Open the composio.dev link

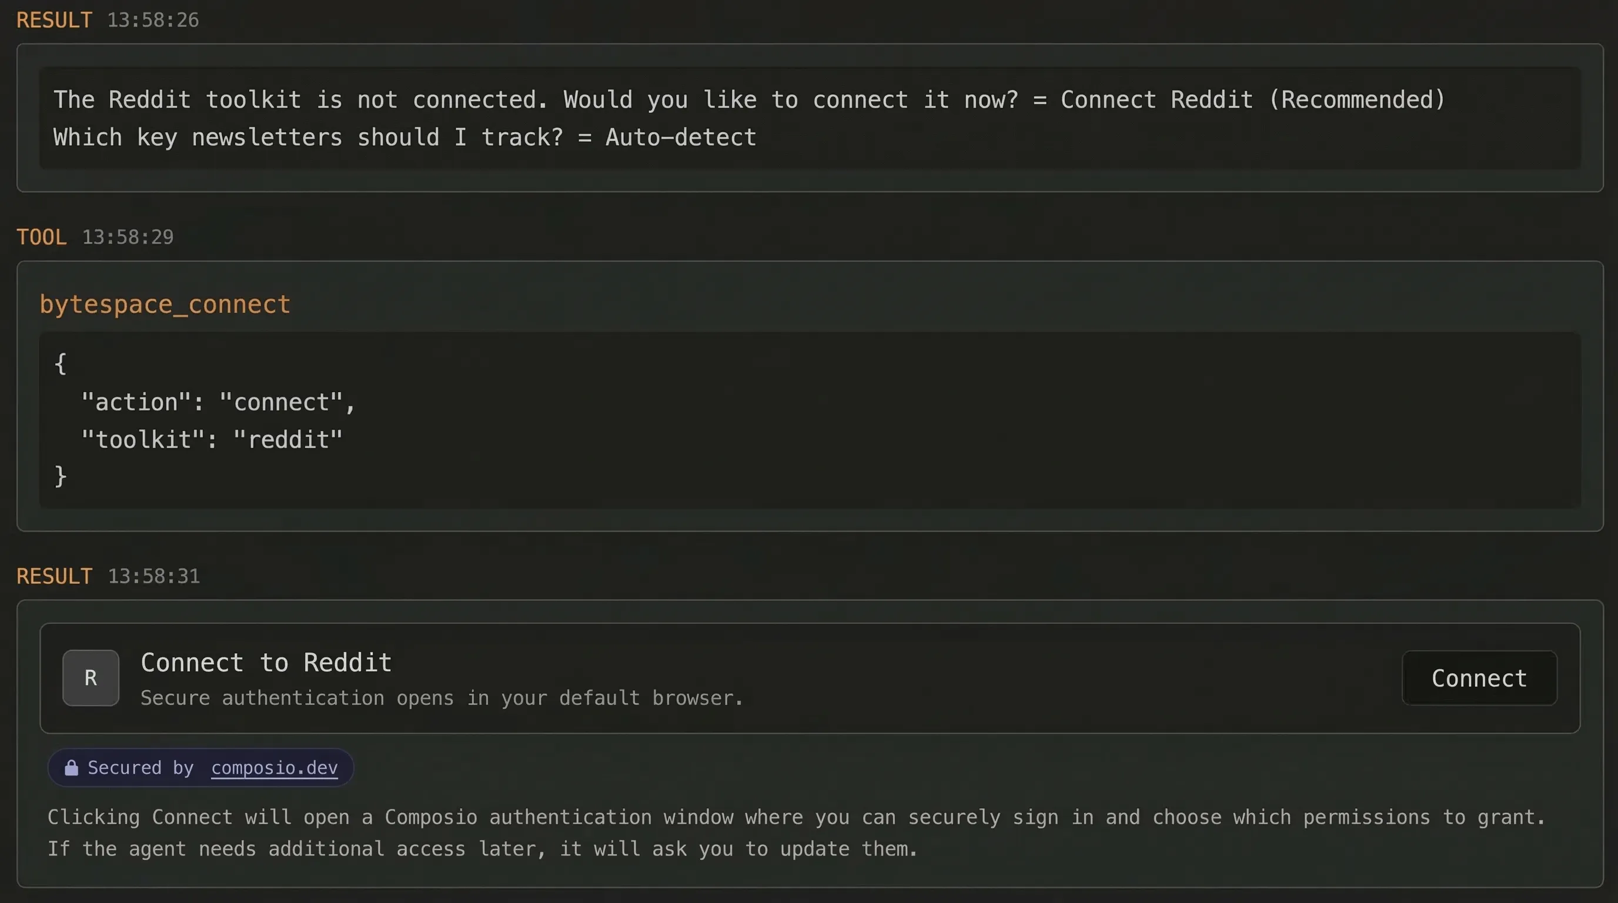275,767
